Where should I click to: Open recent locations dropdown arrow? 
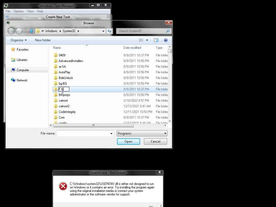click(x=25, y=31)
